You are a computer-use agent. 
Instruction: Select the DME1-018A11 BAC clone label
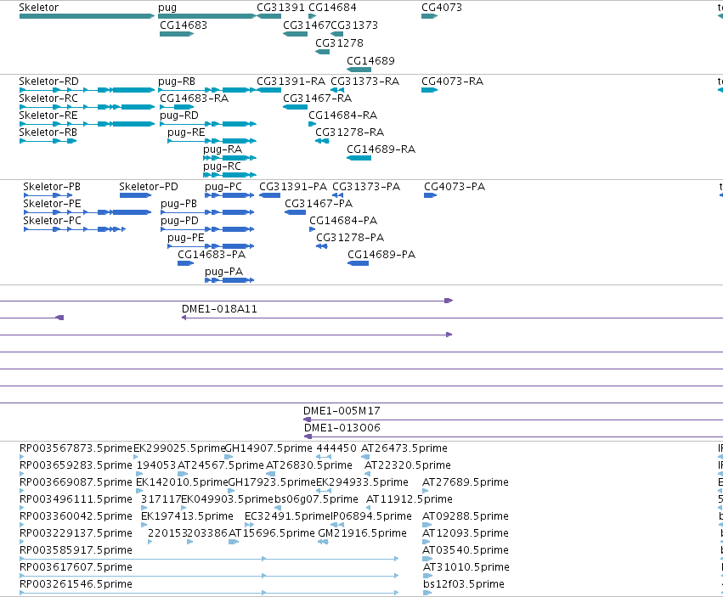point(219,309)
